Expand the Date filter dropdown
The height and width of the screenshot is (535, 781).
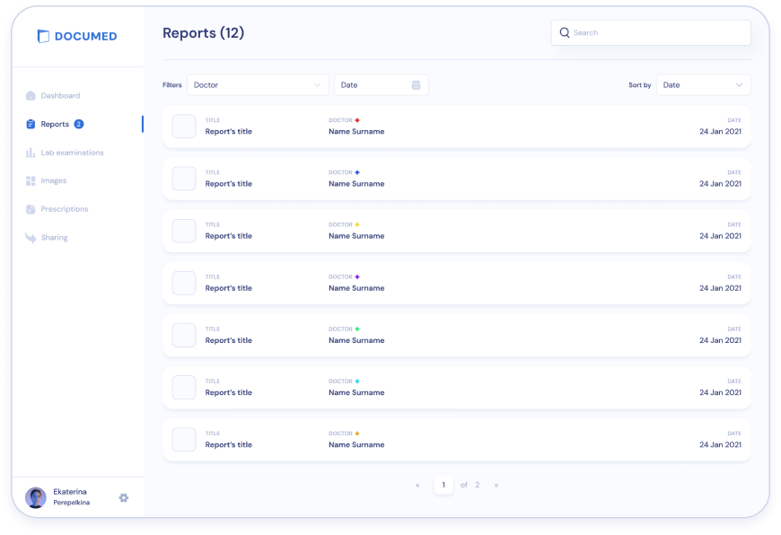(381, 84)
